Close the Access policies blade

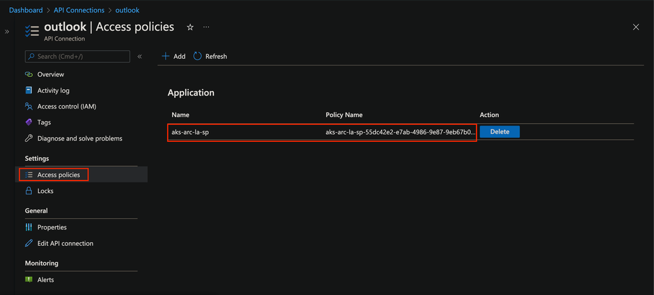tap(636, 27)
